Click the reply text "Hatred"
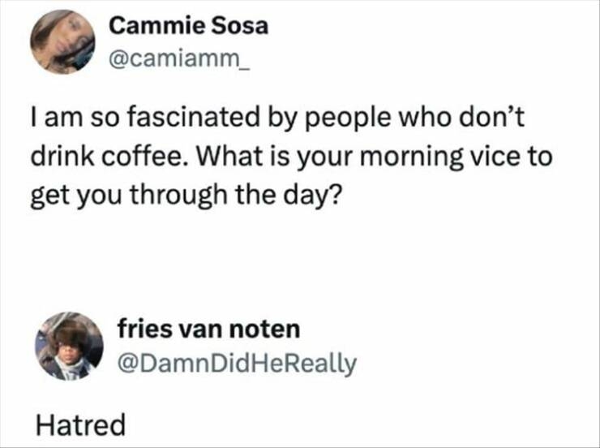The image size is (600, 448). pos(79,424)
